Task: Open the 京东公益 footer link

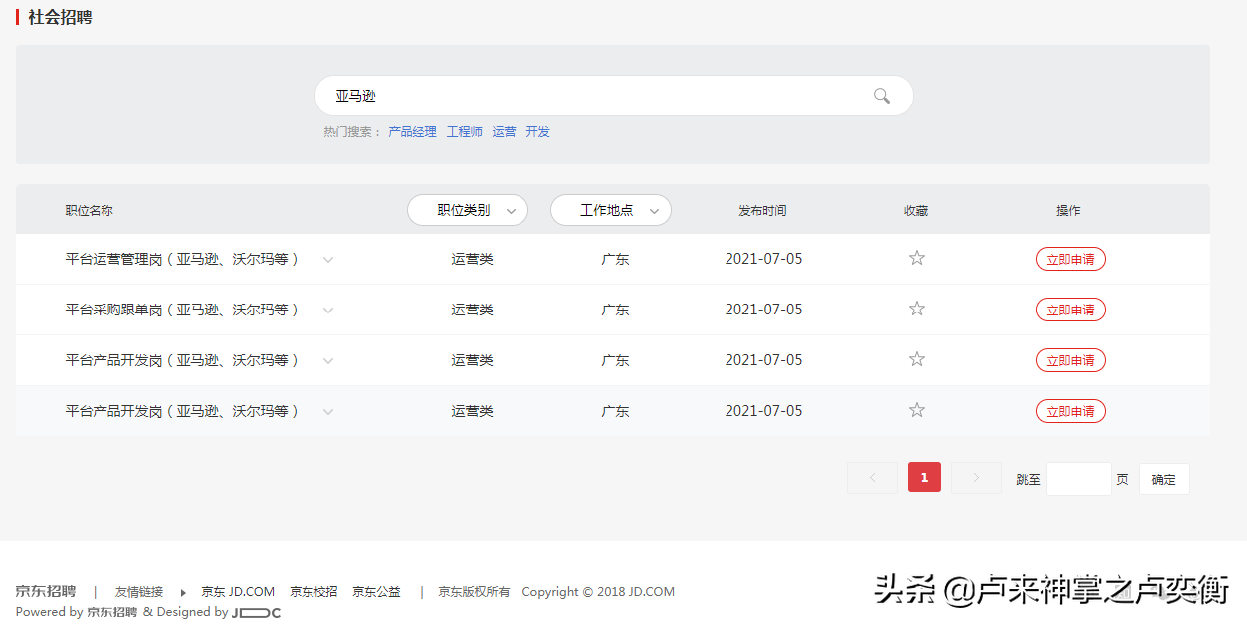Action: tap(376, 592)
